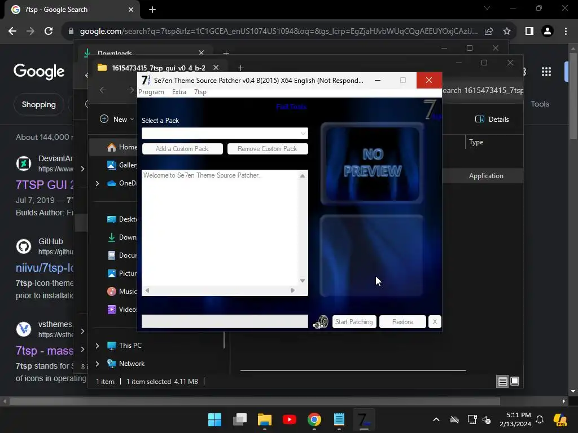Select Home in Explorer sidebar

coord(128,147)
